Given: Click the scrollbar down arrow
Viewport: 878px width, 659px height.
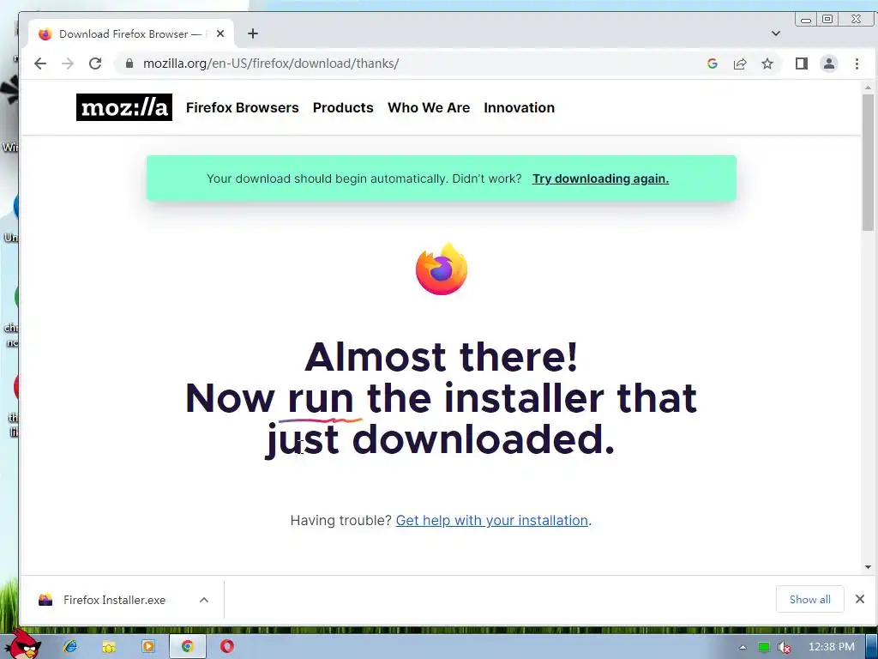Looking at the screenshot, I should point(868,567).
